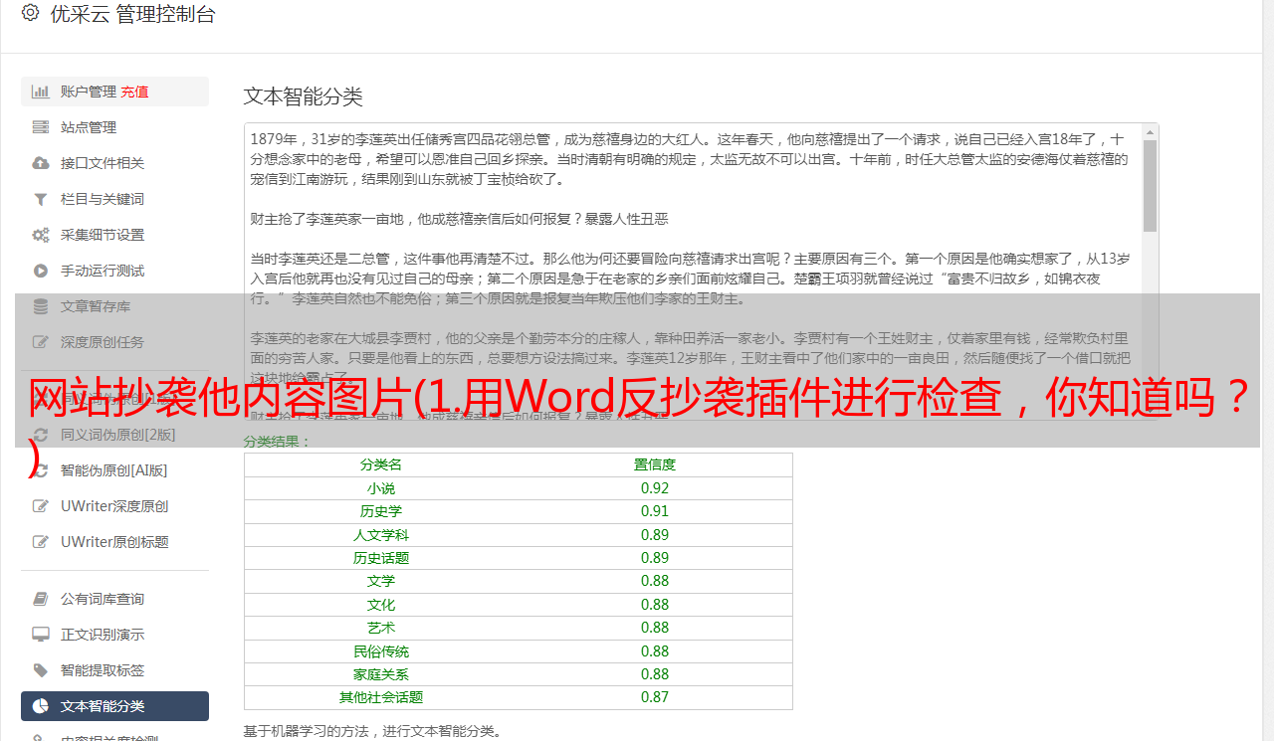Click the gears icon for 采集细节设置

[x=41, y=235]
